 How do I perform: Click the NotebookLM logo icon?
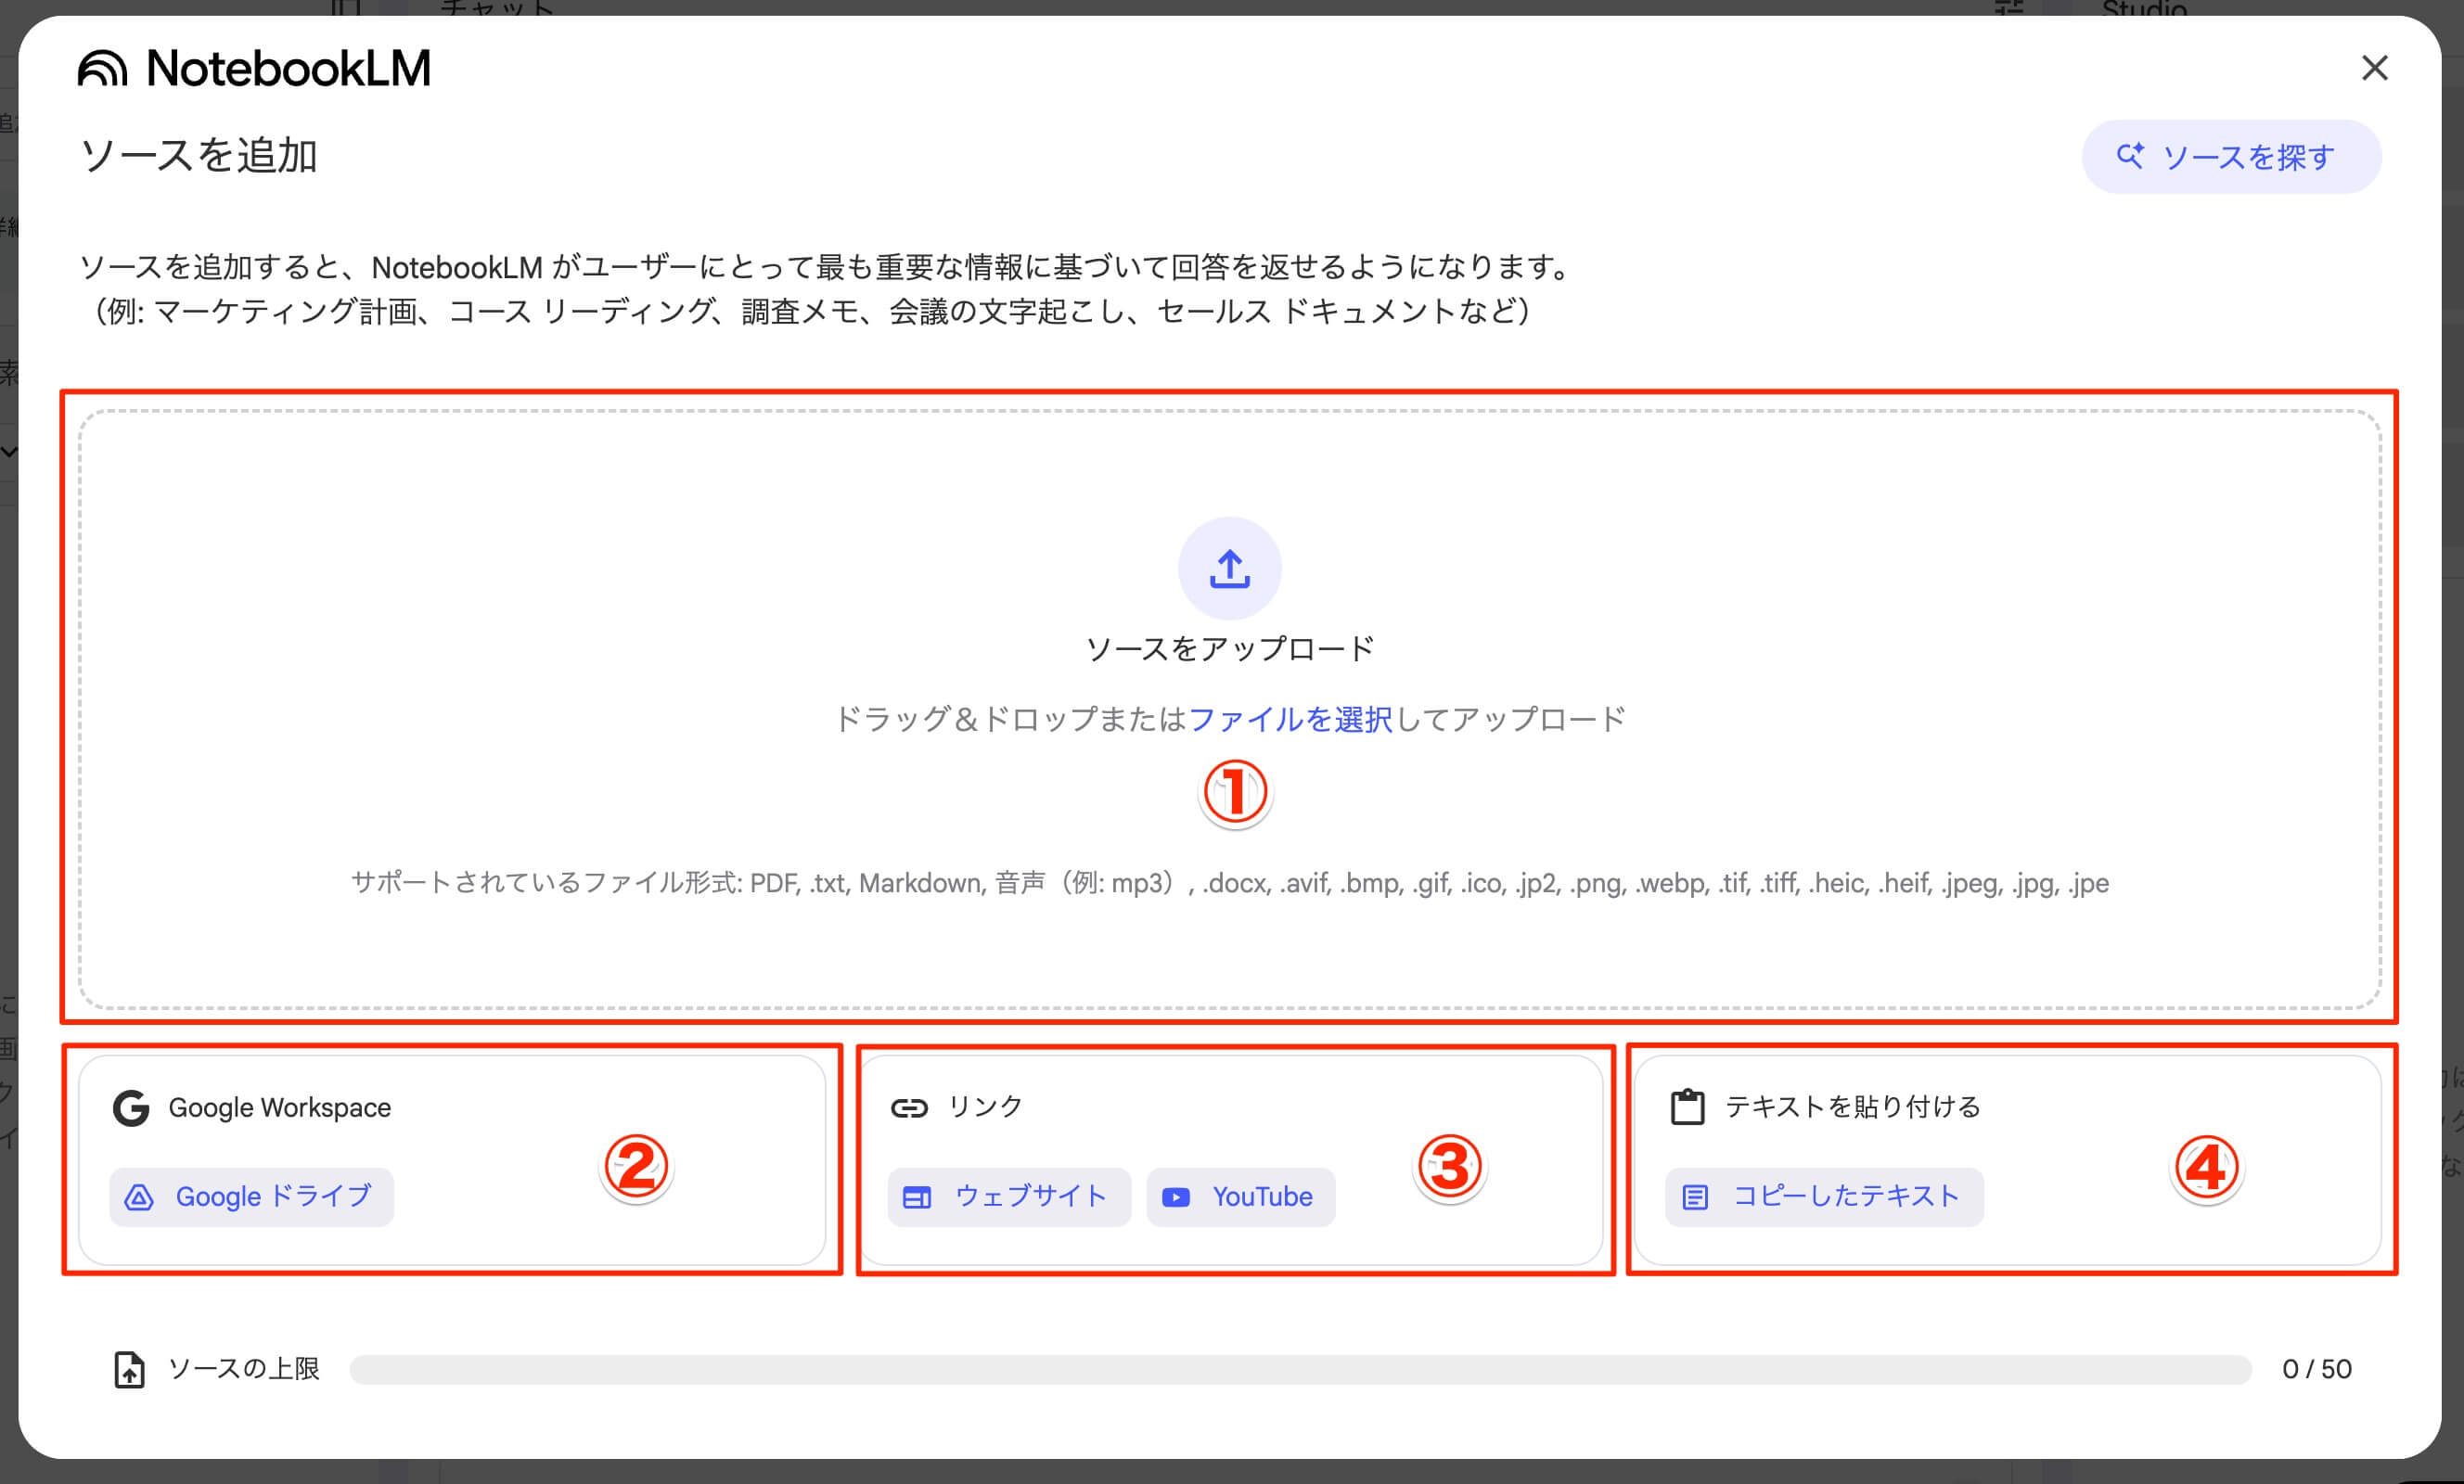click(x=105, y=68)
